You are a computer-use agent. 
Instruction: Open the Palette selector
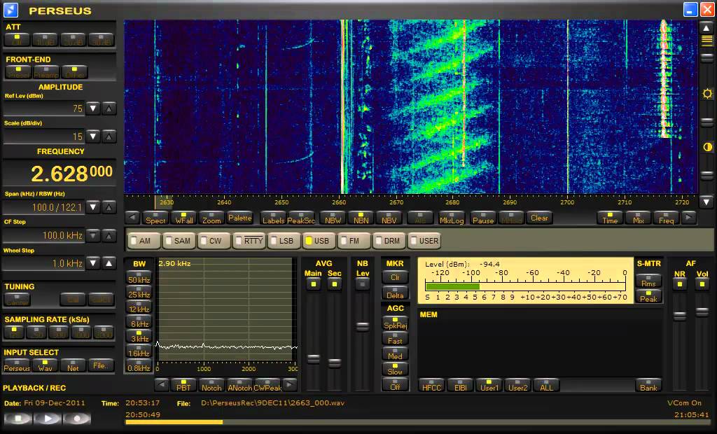(x=239, y=218)
